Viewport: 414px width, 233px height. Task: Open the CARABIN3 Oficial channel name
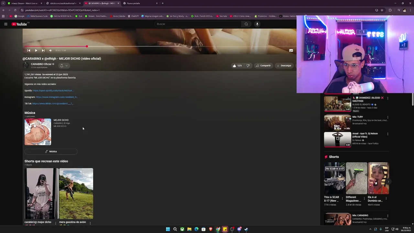(x=41, y=64)
